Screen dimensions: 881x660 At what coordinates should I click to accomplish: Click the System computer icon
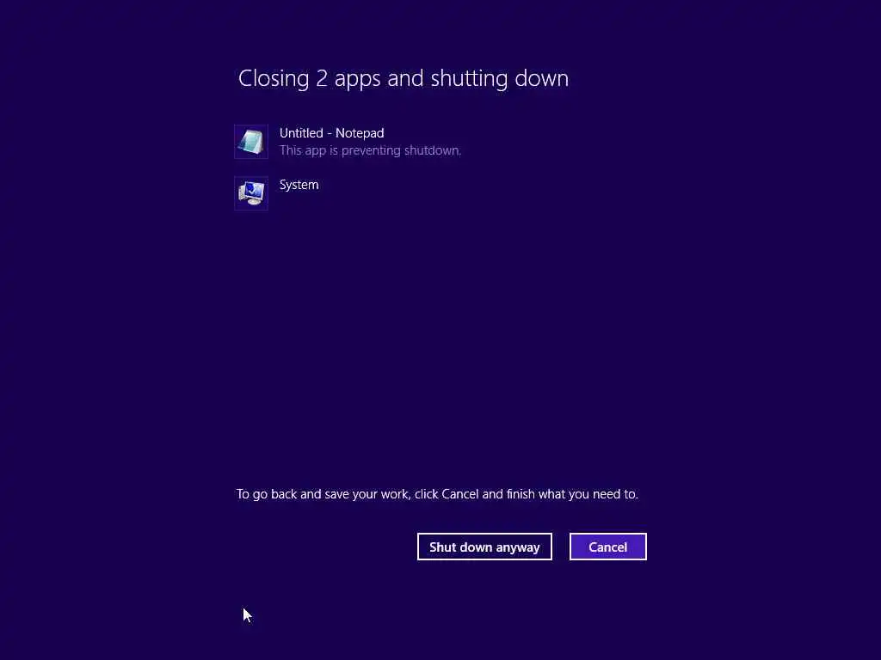(251, 193)
